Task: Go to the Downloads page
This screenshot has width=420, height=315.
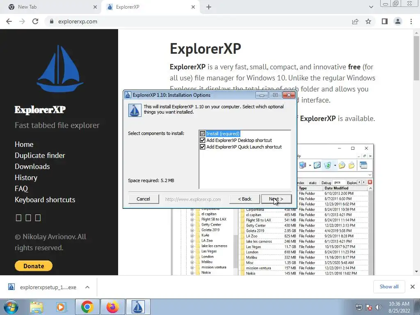Action: [x=32, y=167]
